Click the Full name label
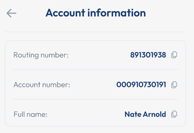Screen dimensions: 194x133 30,115
